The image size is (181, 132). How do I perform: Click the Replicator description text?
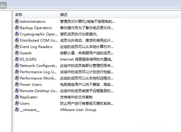[x=76, y=97]
